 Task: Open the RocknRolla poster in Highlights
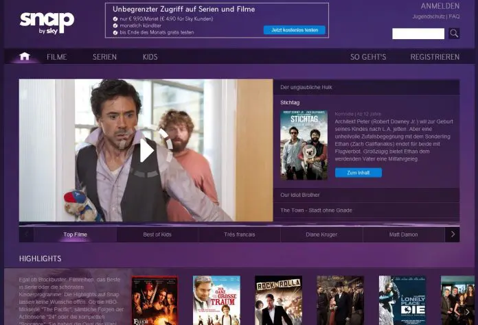tap(278, 300)
